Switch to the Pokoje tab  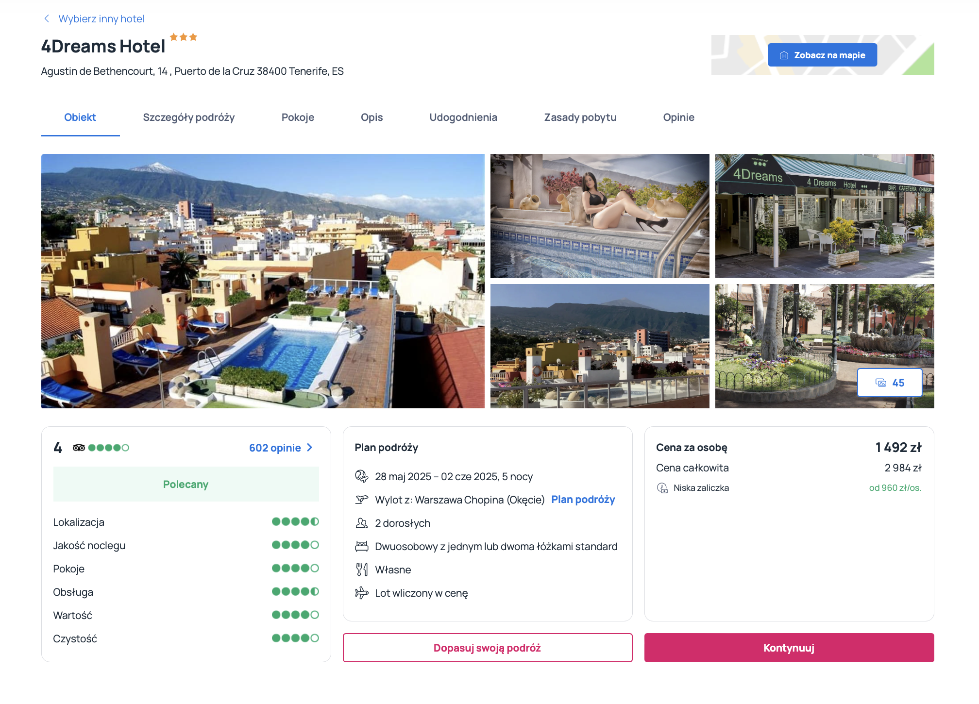pos(298,117)
